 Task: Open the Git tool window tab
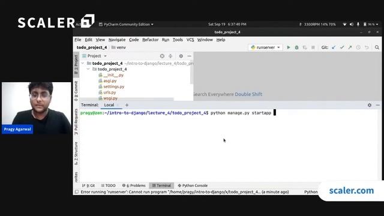pyautogui.click(x=89, y=185)
